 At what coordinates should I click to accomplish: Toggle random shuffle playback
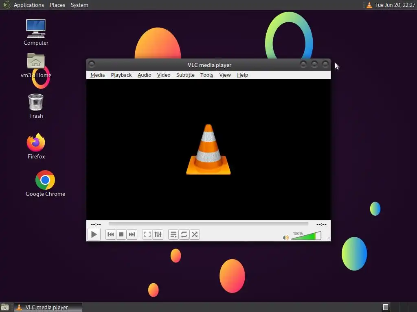point(195,234)
